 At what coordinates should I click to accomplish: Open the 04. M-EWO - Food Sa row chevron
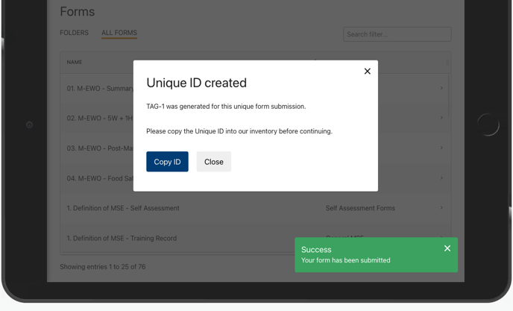(x=441, y=178)
